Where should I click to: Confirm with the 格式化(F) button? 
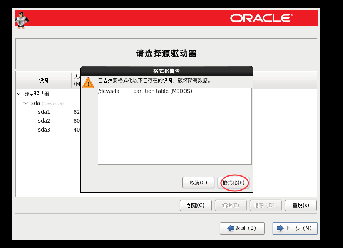233,182
